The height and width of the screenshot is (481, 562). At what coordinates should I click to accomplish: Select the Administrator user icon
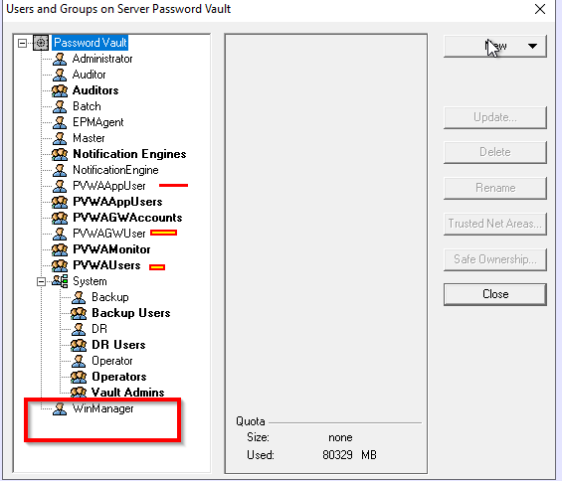[x=60, y=59]
